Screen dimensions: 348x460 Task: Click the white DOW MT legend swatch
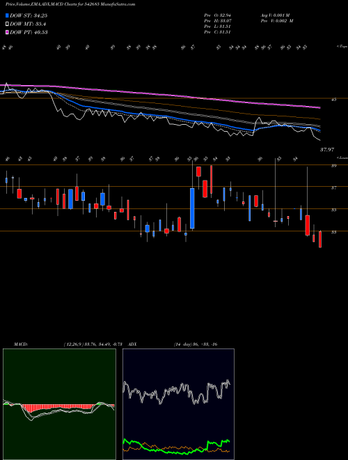point(8,24)
